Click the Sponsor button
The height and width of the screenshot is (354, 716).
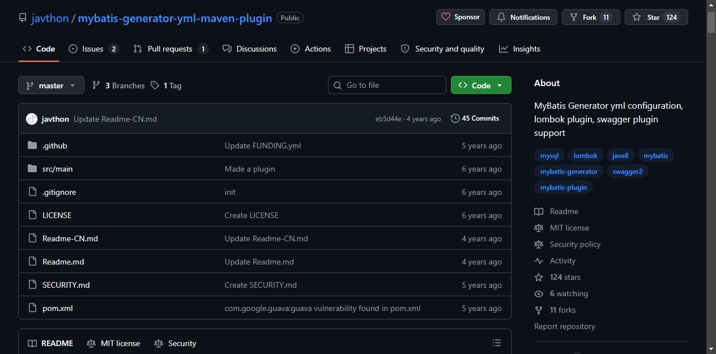click(461, 17)
